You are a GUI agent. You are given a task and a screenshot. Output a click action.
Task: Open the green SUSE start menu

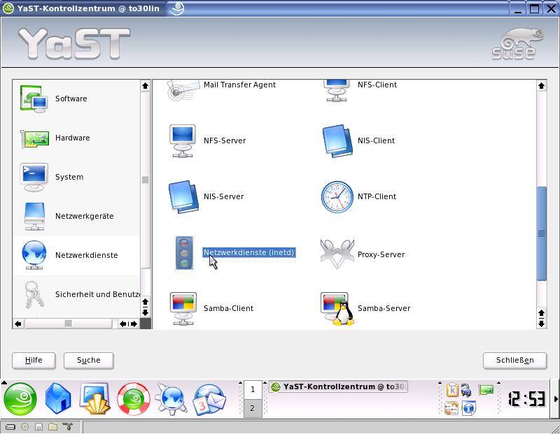[20, 399]
